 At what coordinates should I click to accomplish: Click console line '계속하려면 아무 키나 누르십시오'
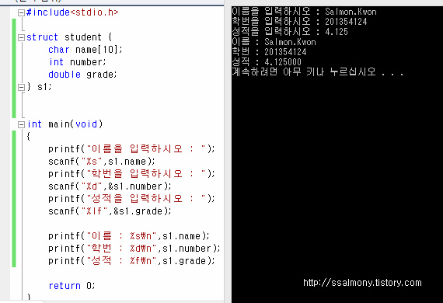318,72
